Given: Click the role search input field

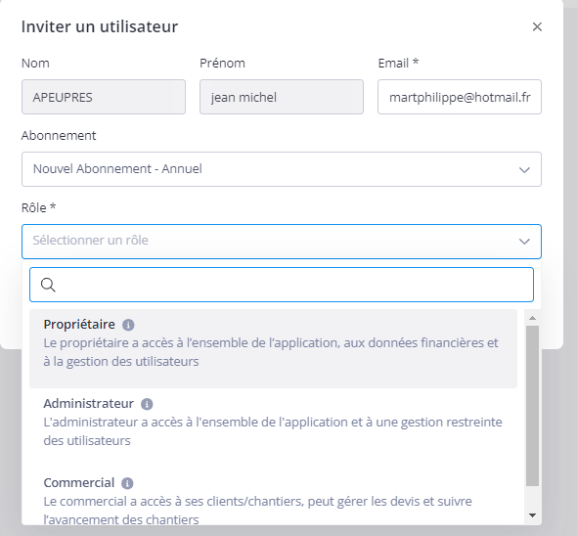Looking at the screenshot, I should point(282,285).
